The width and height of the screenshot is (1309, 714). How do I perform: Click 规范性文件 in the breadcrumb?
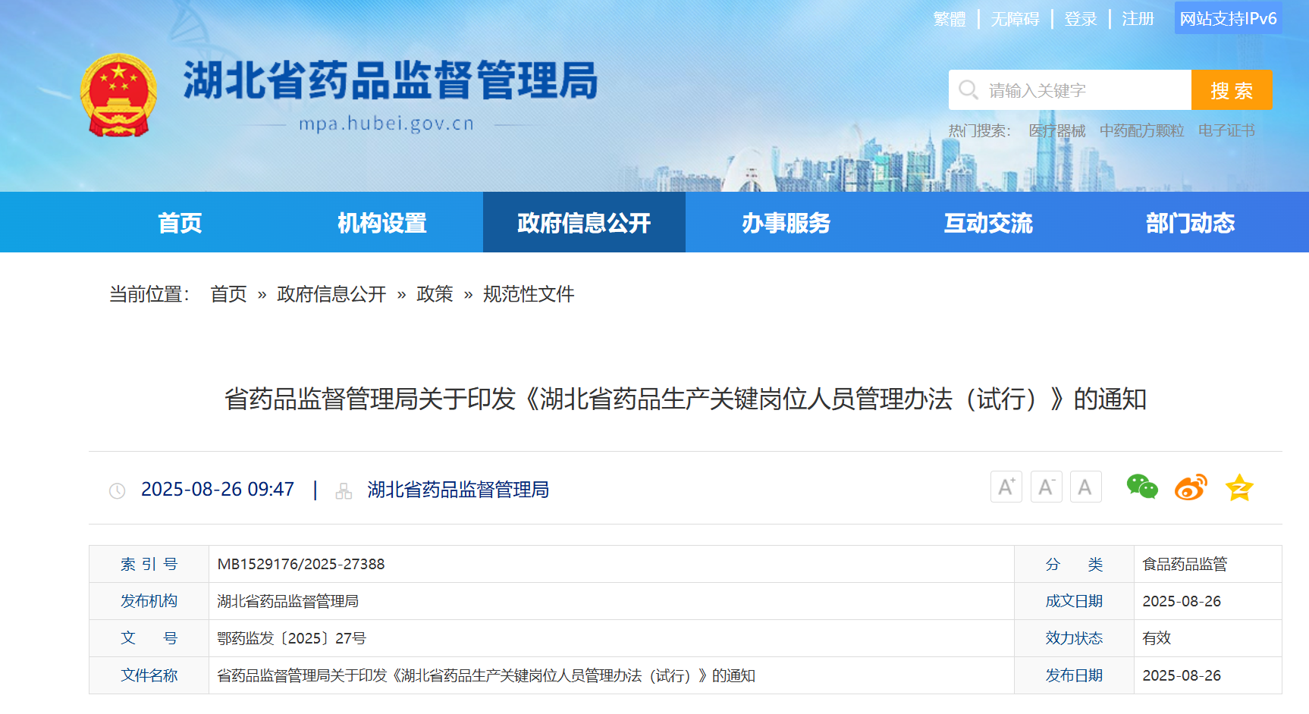click(529, 294)
